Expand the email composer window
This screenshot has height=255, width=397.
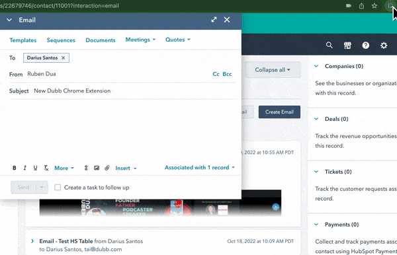point(214,20)
